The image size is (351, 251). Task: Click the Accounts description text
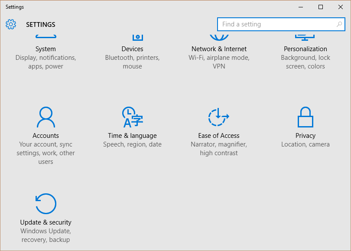45,153
